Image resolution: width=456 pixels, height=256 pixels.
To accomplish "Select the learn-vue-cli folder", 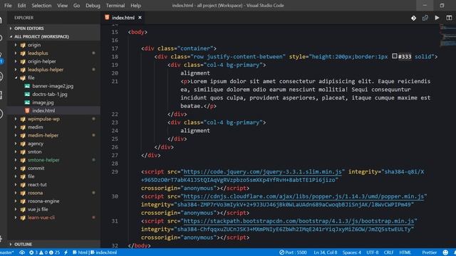I will pos(41,218).
